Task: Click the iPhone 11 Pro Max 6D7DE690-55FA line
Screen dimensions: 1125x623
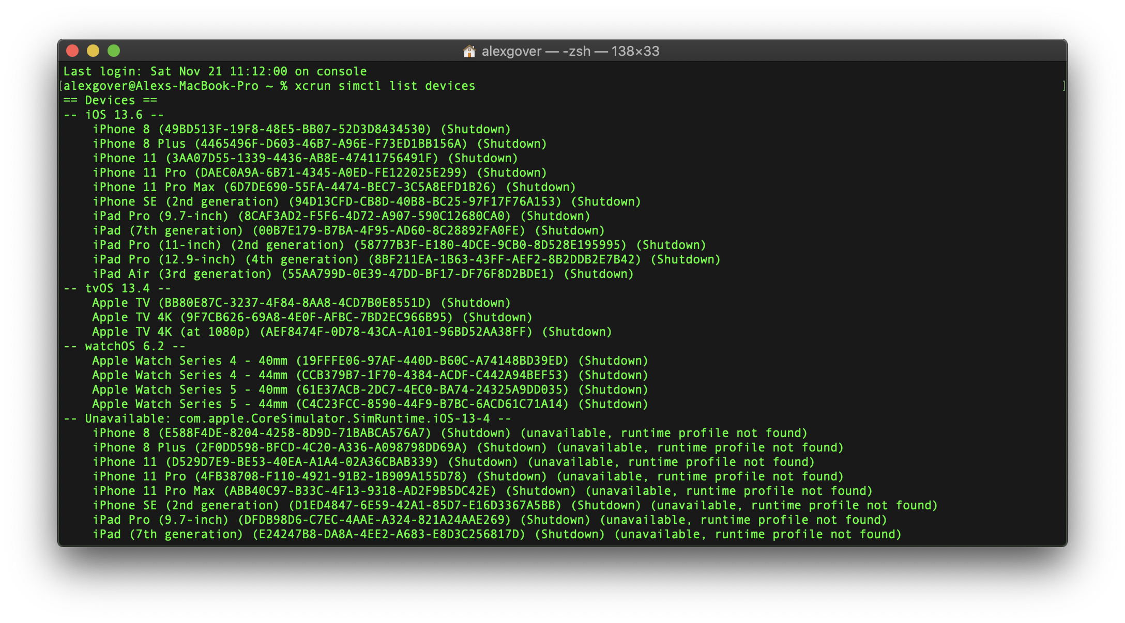Action: click(x=334, y=187)
